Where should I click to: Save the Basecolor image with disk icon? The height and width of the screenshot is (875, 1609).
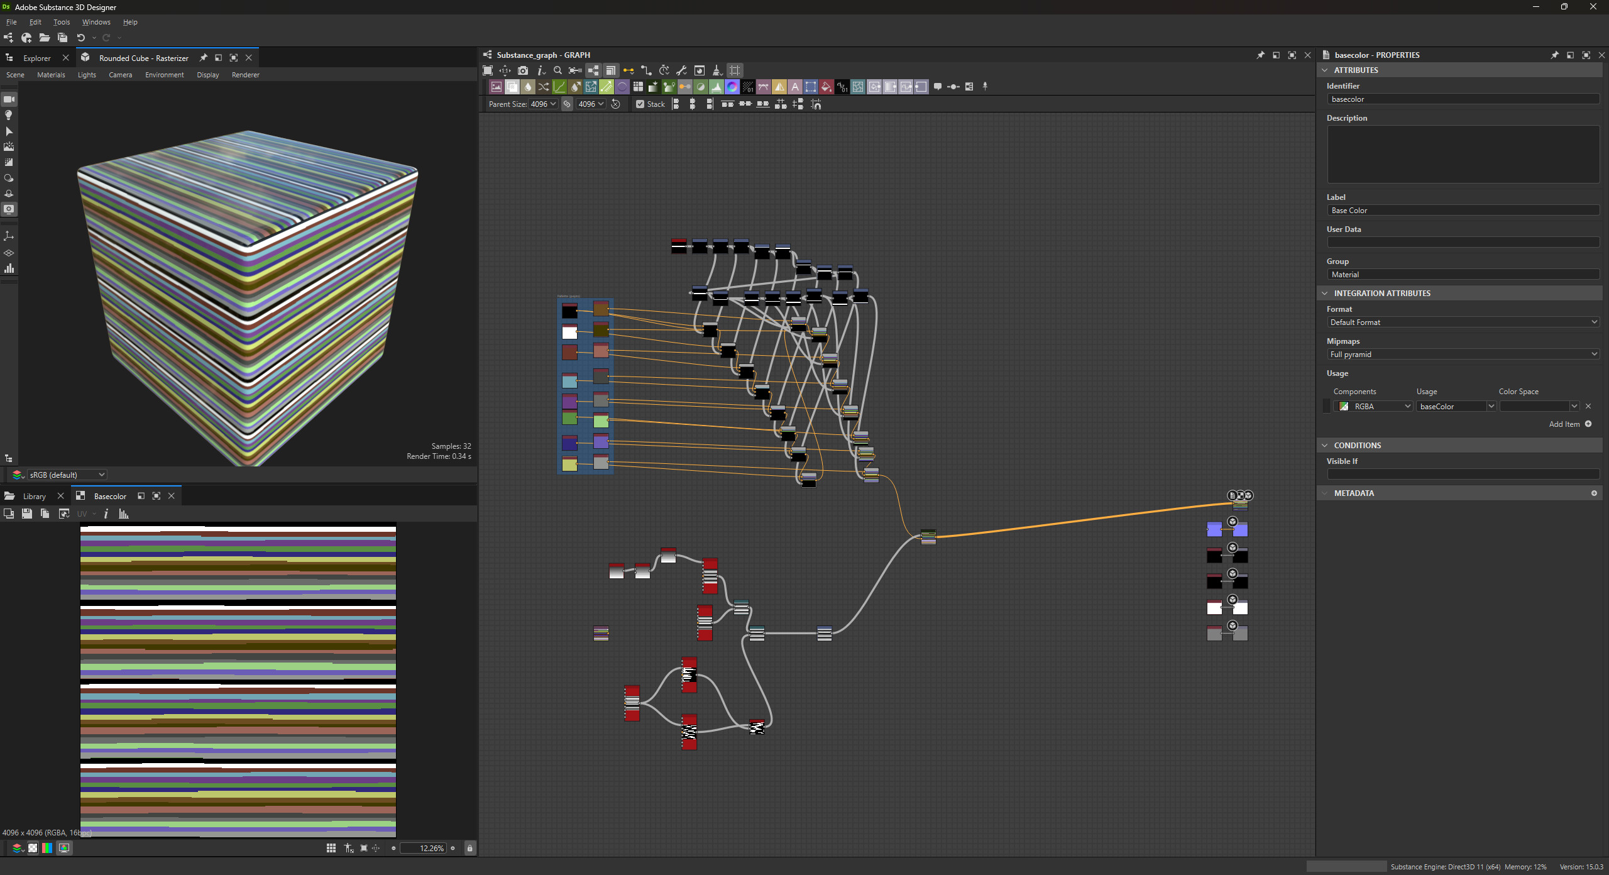[26, 514]
